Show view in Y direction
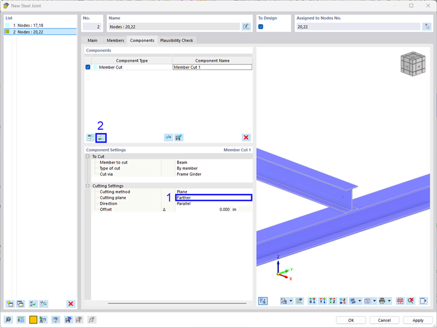The width and height of the screenshot is (437, 328). [323, 301]
